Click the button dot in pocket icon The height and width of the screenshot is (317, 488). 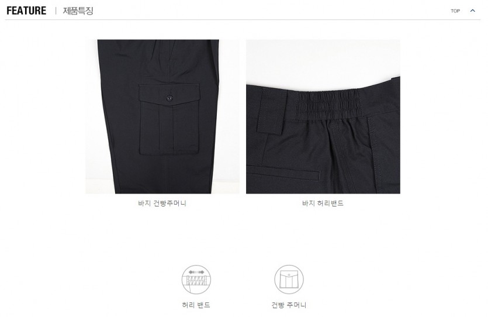(289, 275)
